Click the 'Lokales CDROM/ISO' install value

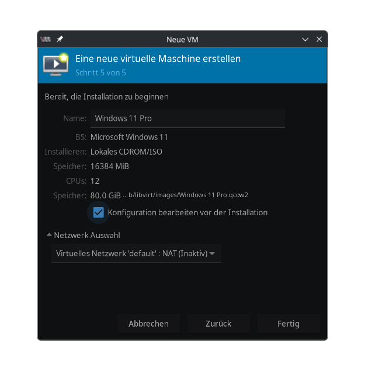point(126,152)
